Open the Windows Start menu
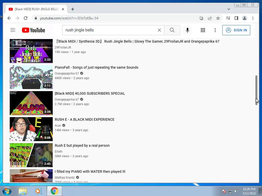 (7, 191)
